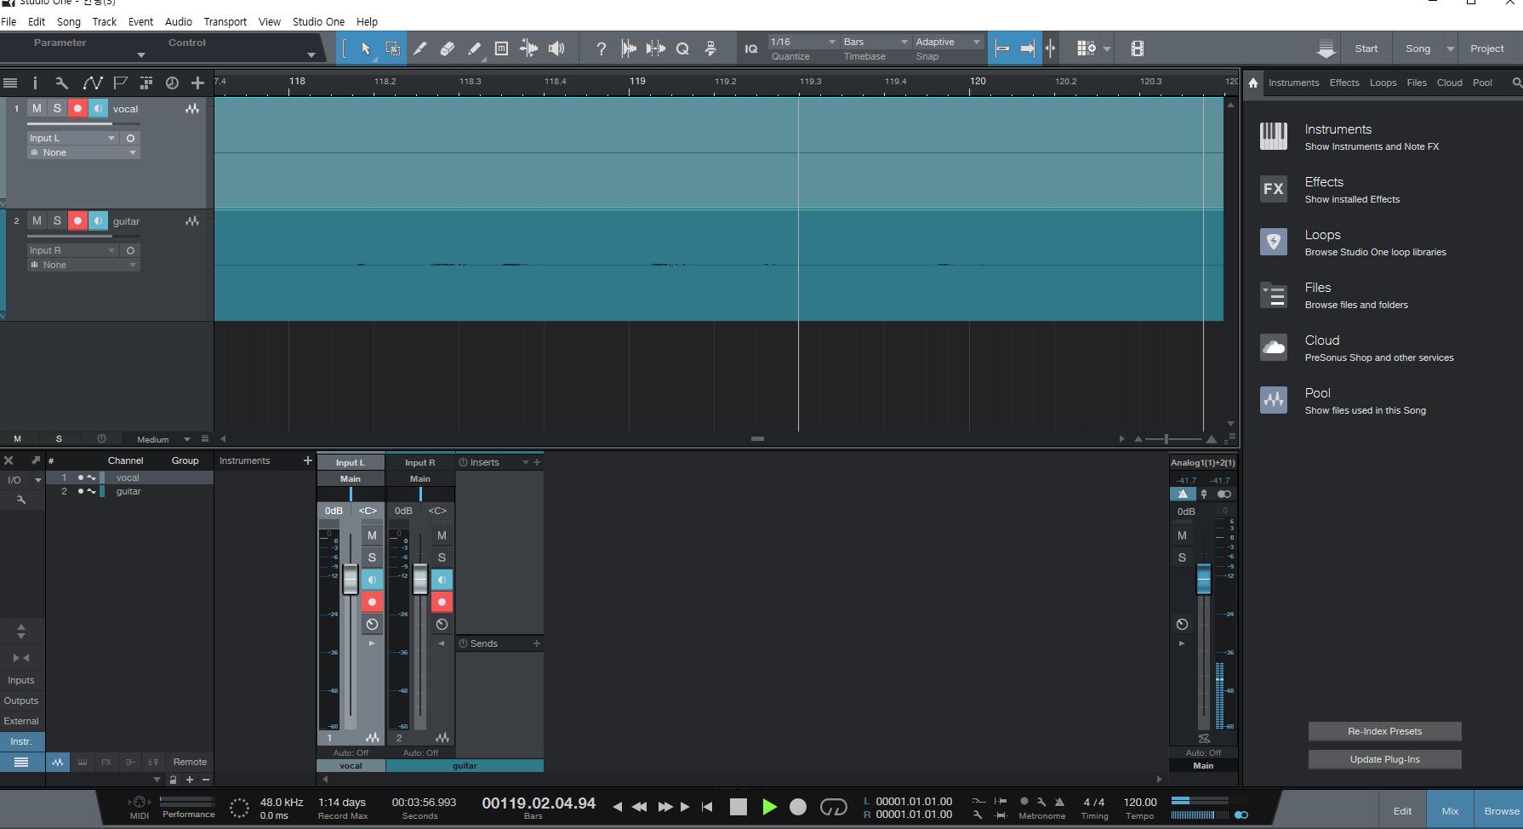Viewport: 1523px width, 829px height.
Task: Click the wrench options icon above tracks
Action: 61,83
